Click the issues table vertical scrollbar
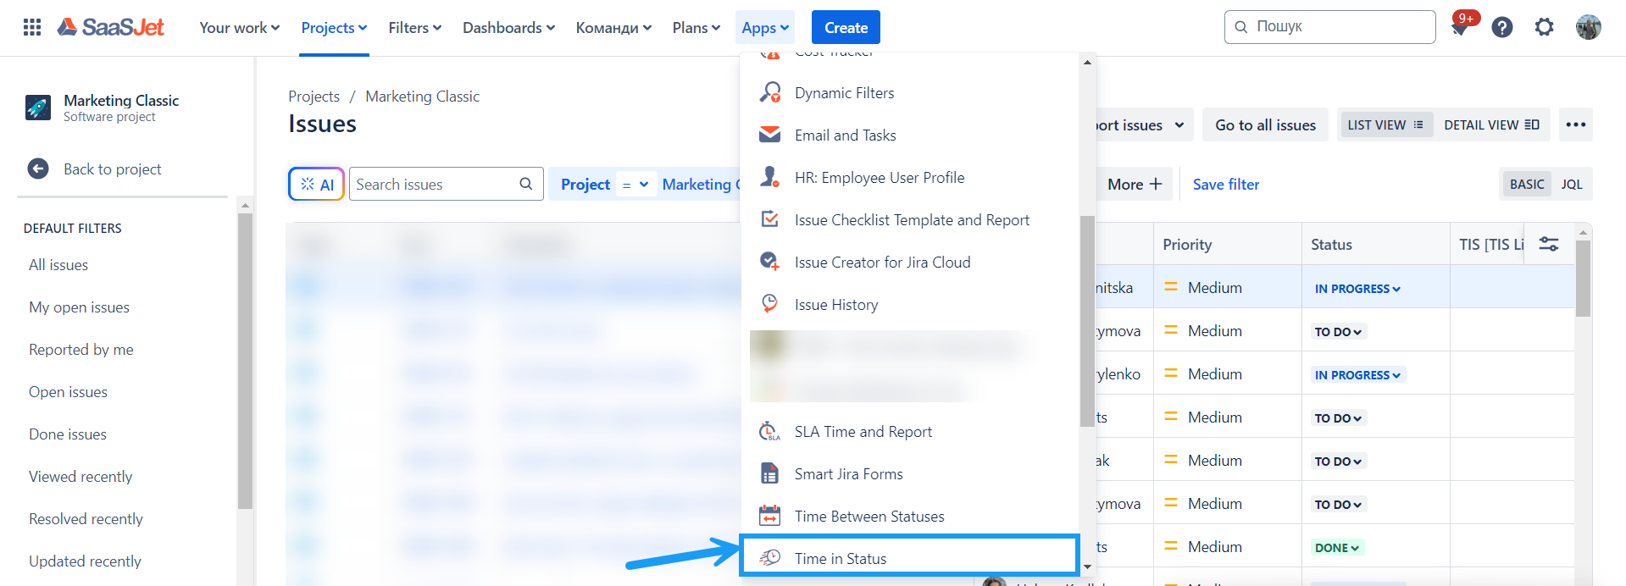Screen dimensions: 1626x586 (x=1583, y=278)
